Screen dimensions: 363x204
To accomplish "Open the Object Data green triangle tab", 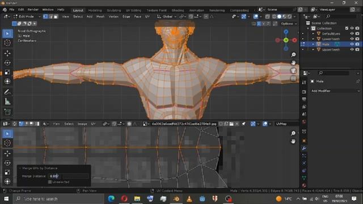I will click(304, 178).
